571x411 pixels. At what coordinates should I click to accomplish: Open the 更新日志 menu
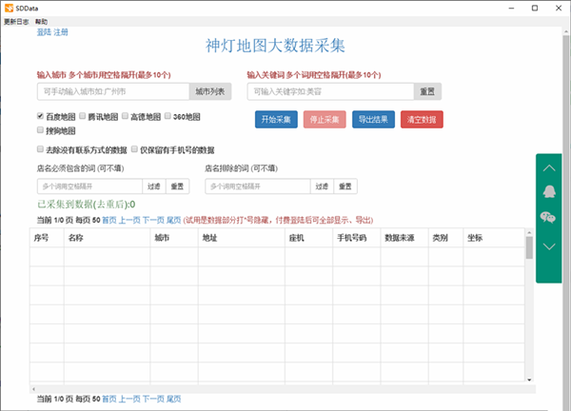pos(16,20)
